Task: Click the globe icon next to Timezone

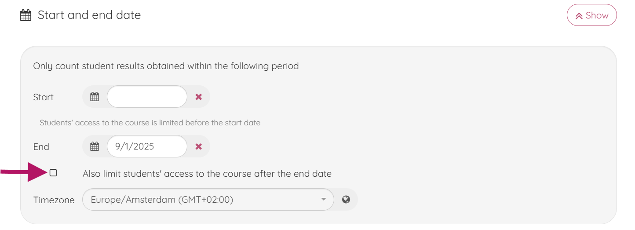Action: [346, 200]
